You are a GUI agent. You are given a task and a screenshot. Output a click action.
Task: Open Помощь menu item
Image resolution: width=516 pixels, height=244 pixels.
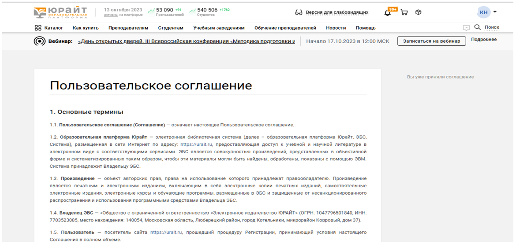coord(366,28)
